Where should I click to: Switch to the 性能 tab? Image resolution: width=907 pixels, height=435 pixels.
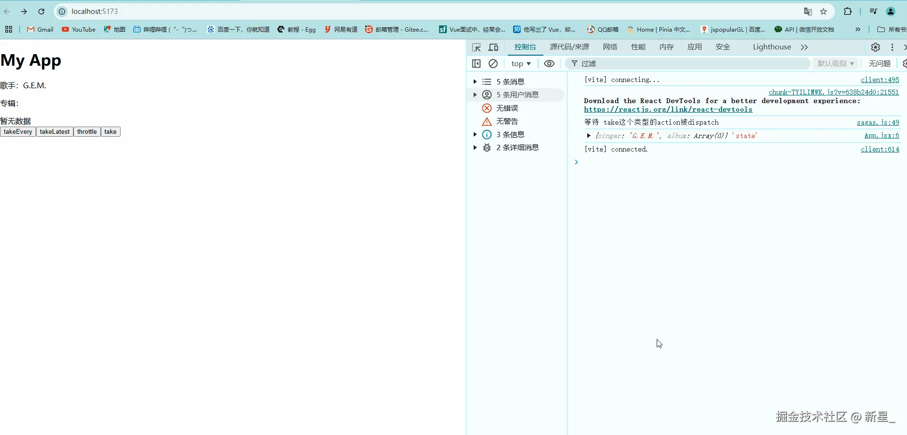tap(638, 47)
